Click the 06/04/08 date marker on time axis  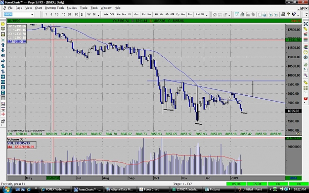tap(53, 178)
